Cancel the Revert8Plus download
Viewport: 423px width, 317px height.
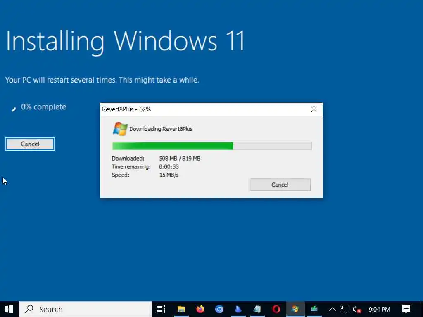[x=280, y=185]
